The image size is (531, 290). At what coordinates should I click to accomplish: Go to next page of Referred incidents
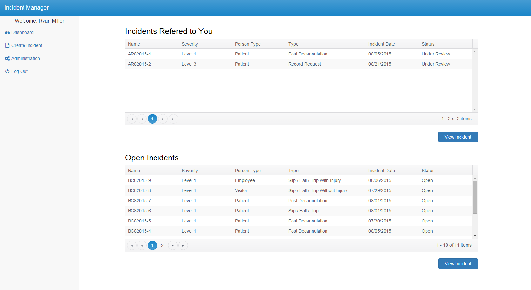coord(163,119)
